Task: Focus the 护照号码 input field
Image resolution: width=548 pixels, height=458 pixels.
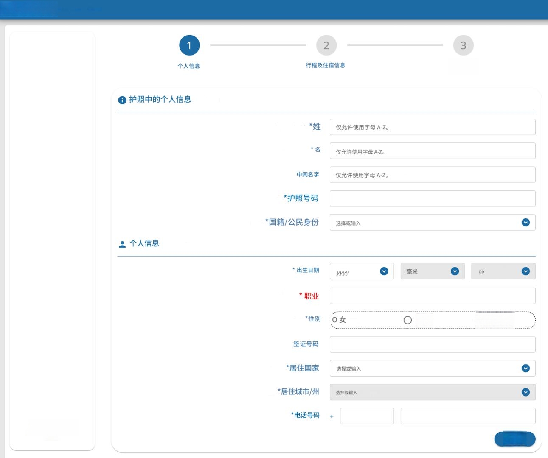Action: [x=433, y=198]
